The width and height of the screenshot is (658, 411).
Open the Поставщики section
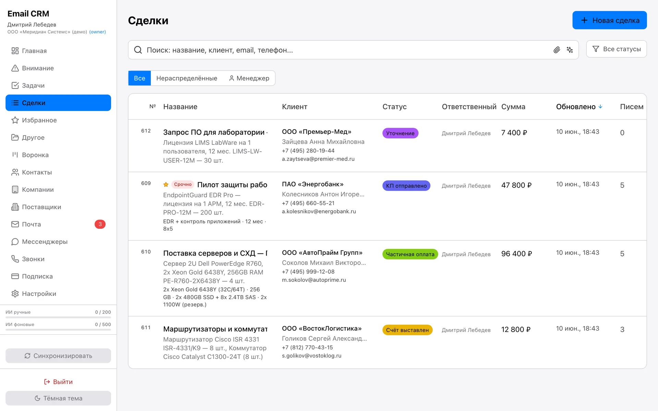[x=58, y=207]
